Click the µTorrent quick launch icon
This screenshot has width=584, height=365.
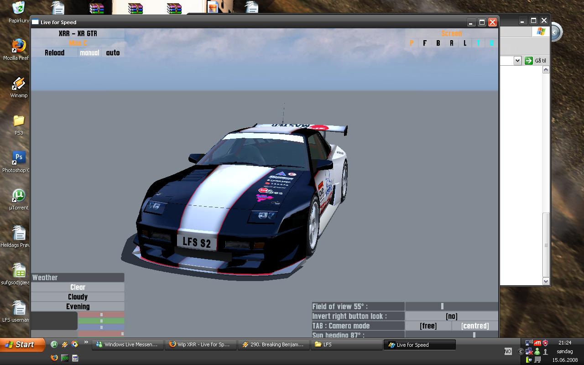(54, 344)
